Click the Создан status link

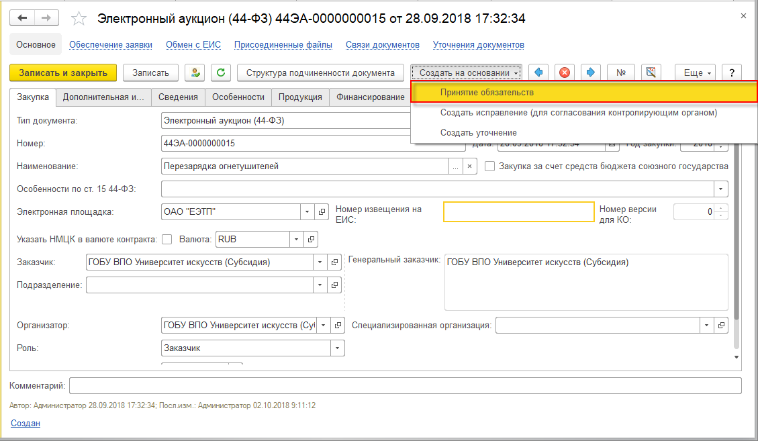(26, 423)
